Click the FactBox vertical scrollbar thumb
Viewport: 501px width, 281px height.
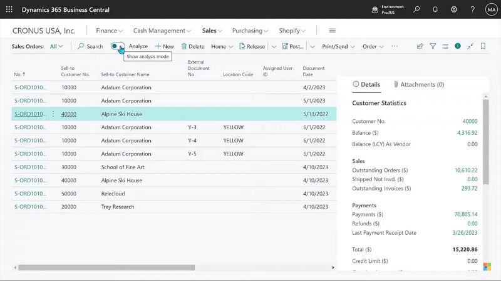tap(486, 142)
